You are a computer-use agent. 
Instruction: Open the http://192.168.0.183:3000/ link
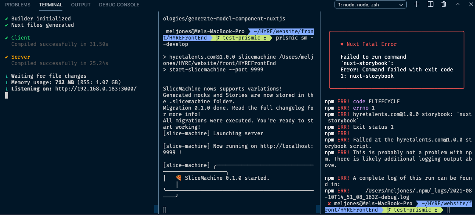tap(96, 88)
